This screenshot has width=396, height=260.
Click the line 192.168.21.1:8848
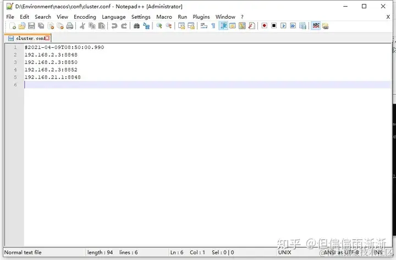[x=53, y=78]
